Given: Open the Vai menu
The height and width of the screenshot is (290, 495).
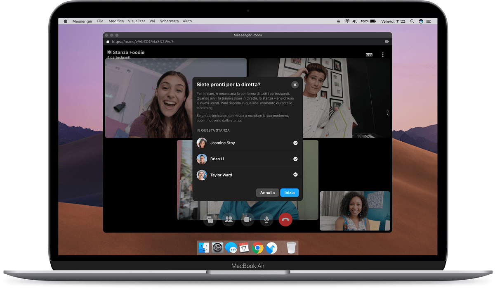Looking at the screenshot, I should click(x=152, y=21).
